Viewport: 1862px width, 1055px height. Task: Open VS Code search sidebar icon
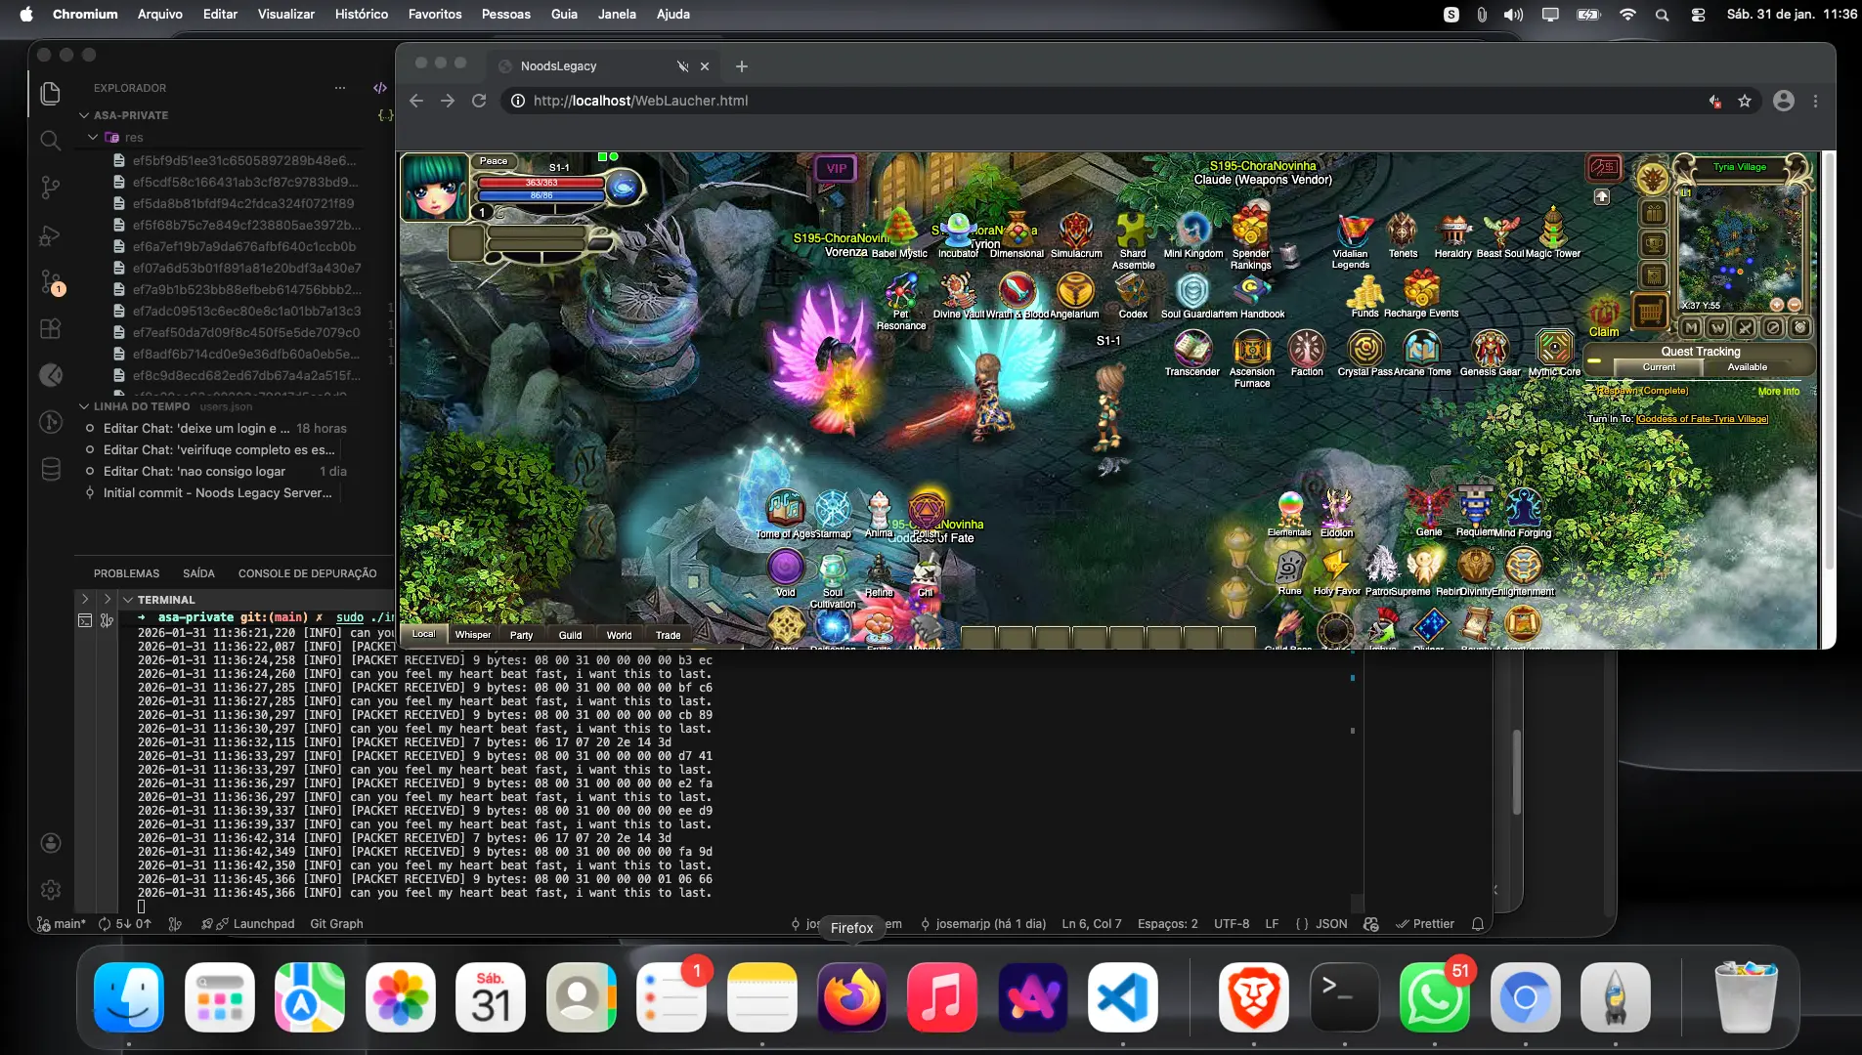click(x=51, y=140)
